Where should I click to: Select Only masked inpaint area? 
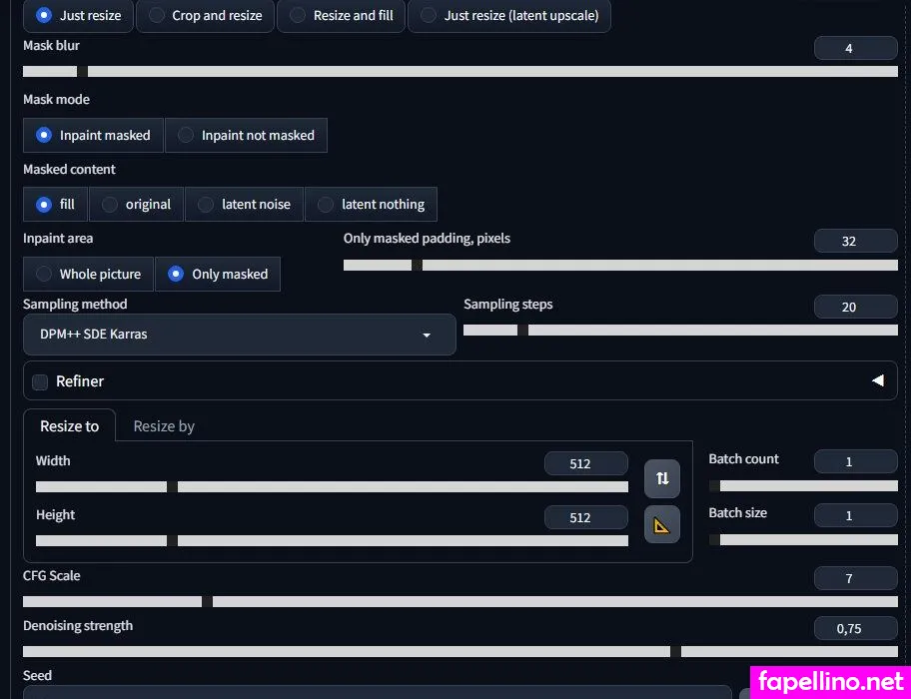pyautogui.click(x=218, y=274)
